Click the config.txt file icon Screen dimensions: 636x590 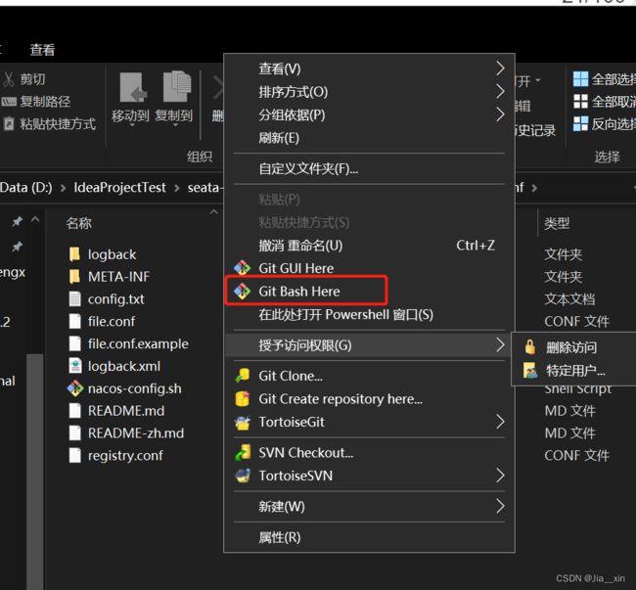75,298
